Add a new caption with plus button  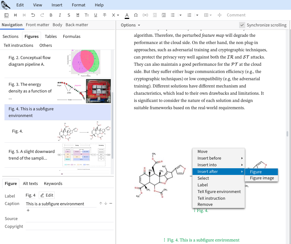[28, 210]
